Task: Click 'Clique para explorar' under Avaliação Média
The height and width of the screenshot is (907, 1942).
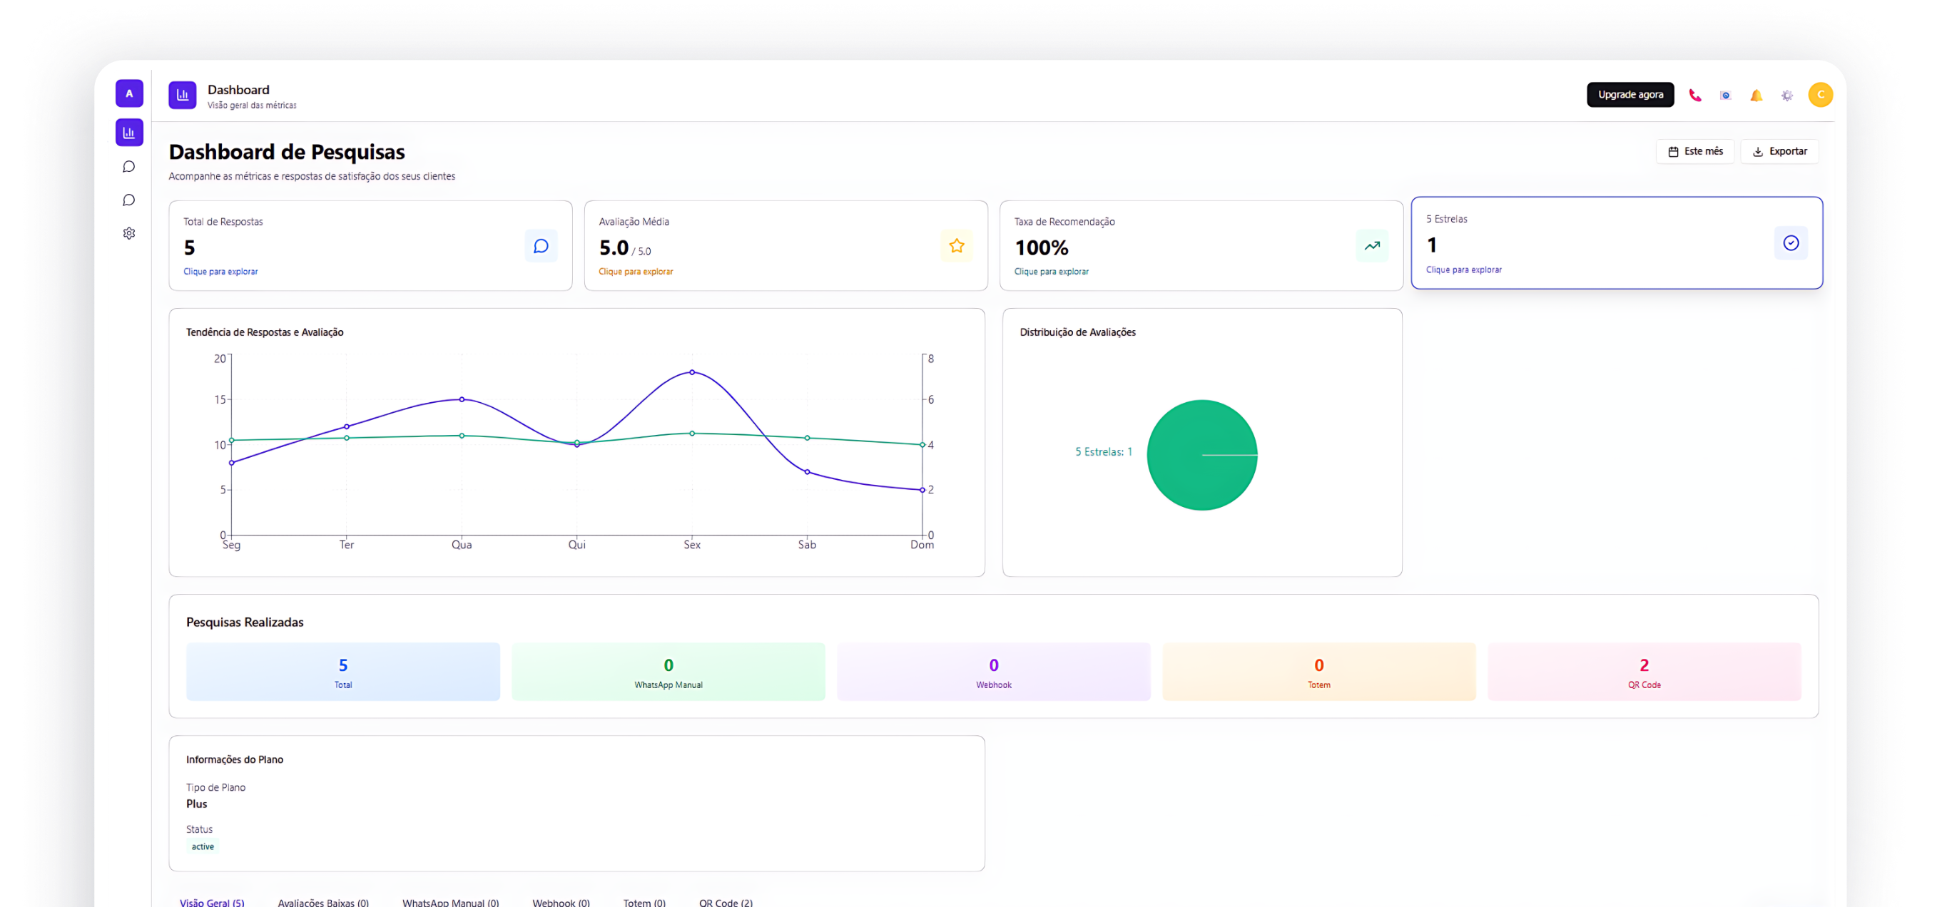Action: (636, 271)
